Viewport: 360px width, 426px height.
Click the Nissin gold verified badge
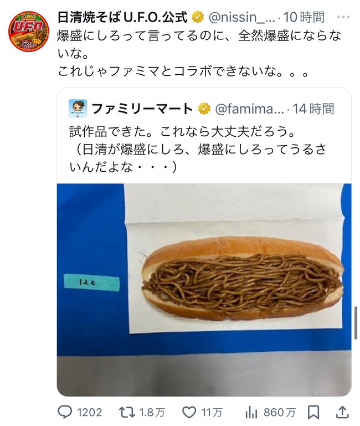point(198,17)
